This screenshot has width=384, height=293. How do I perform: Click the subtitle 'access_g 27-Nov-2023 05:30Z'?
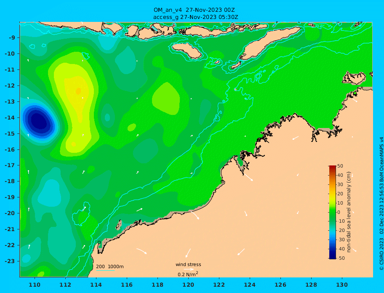pos(195,17)
